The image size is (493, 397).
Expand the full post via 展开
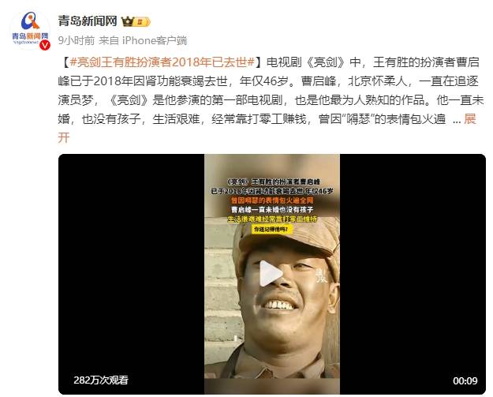[x=470, y=119]
